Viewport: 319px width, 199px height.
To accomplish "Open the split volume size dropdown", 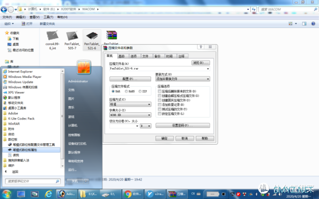I will (137, 126).
